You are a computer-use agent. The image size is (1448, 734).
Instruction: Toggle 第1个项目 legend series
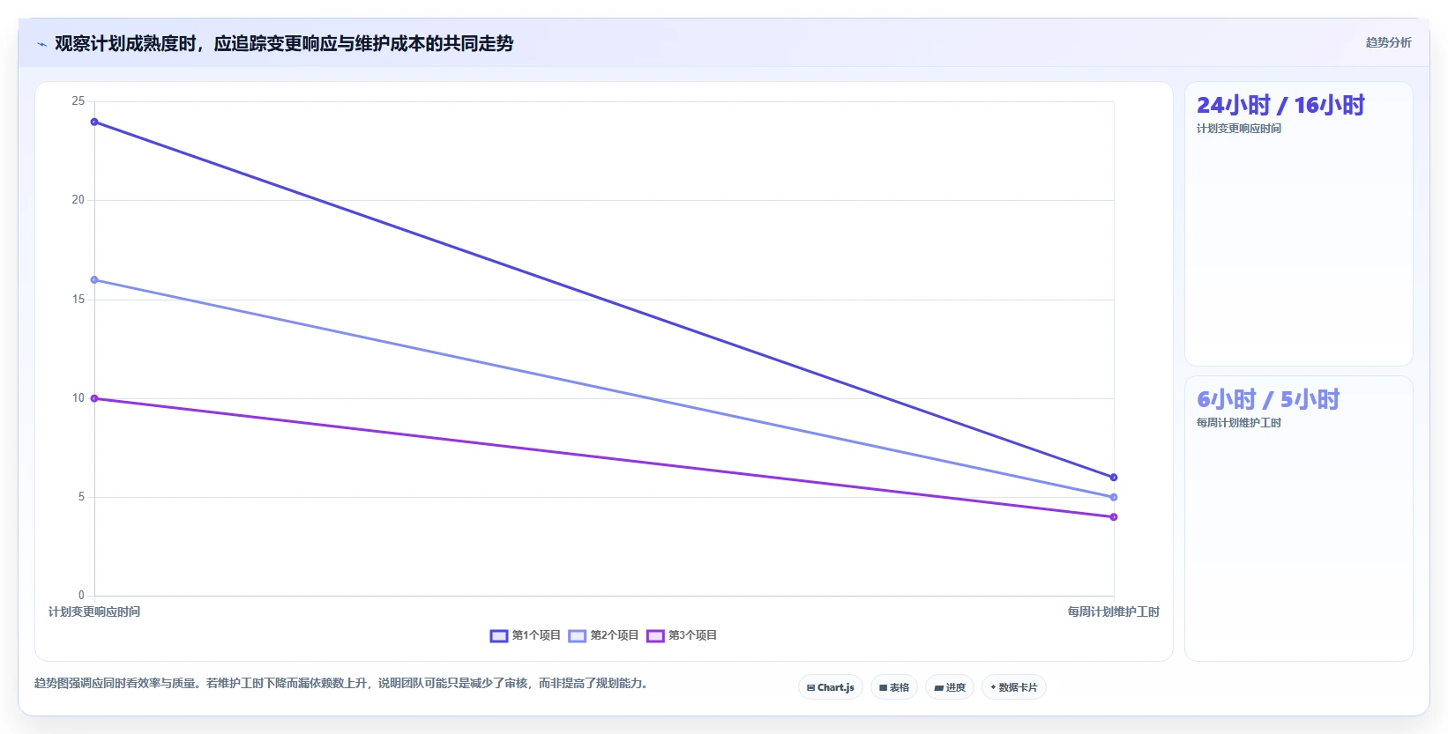pos(525,635)
